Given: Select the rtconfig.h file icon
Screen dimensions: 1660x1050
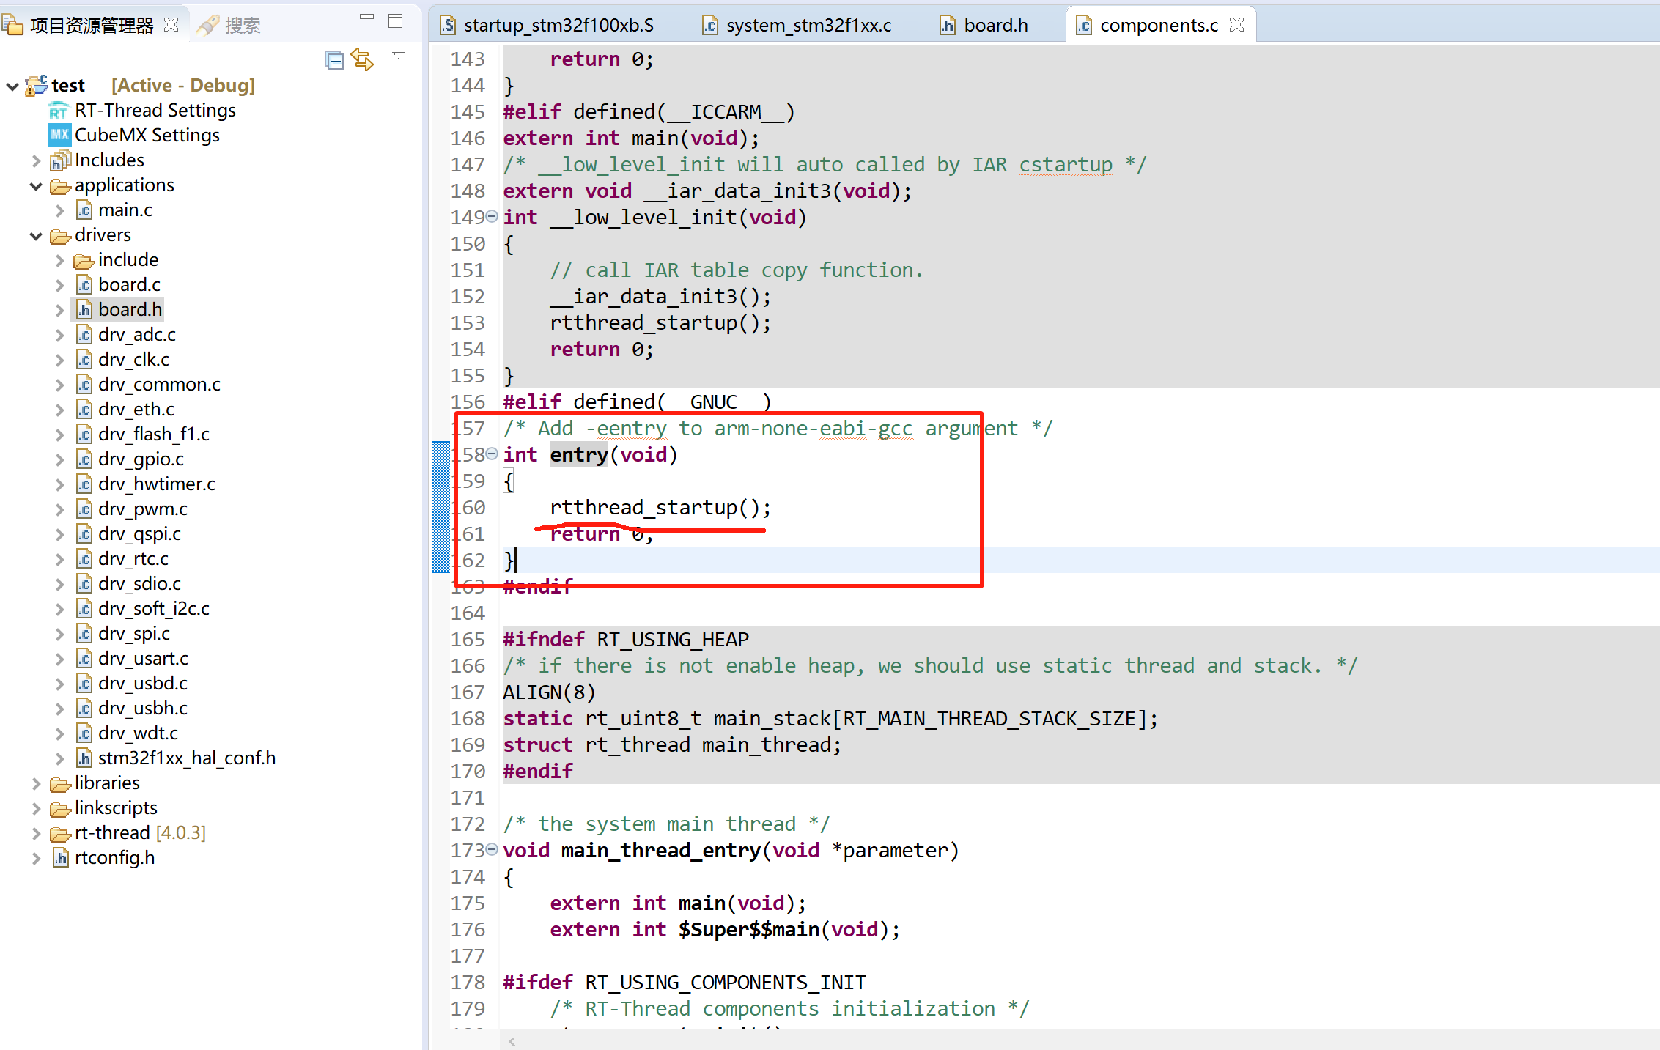Looking at the screenshot, I should (x=61, y=858).
